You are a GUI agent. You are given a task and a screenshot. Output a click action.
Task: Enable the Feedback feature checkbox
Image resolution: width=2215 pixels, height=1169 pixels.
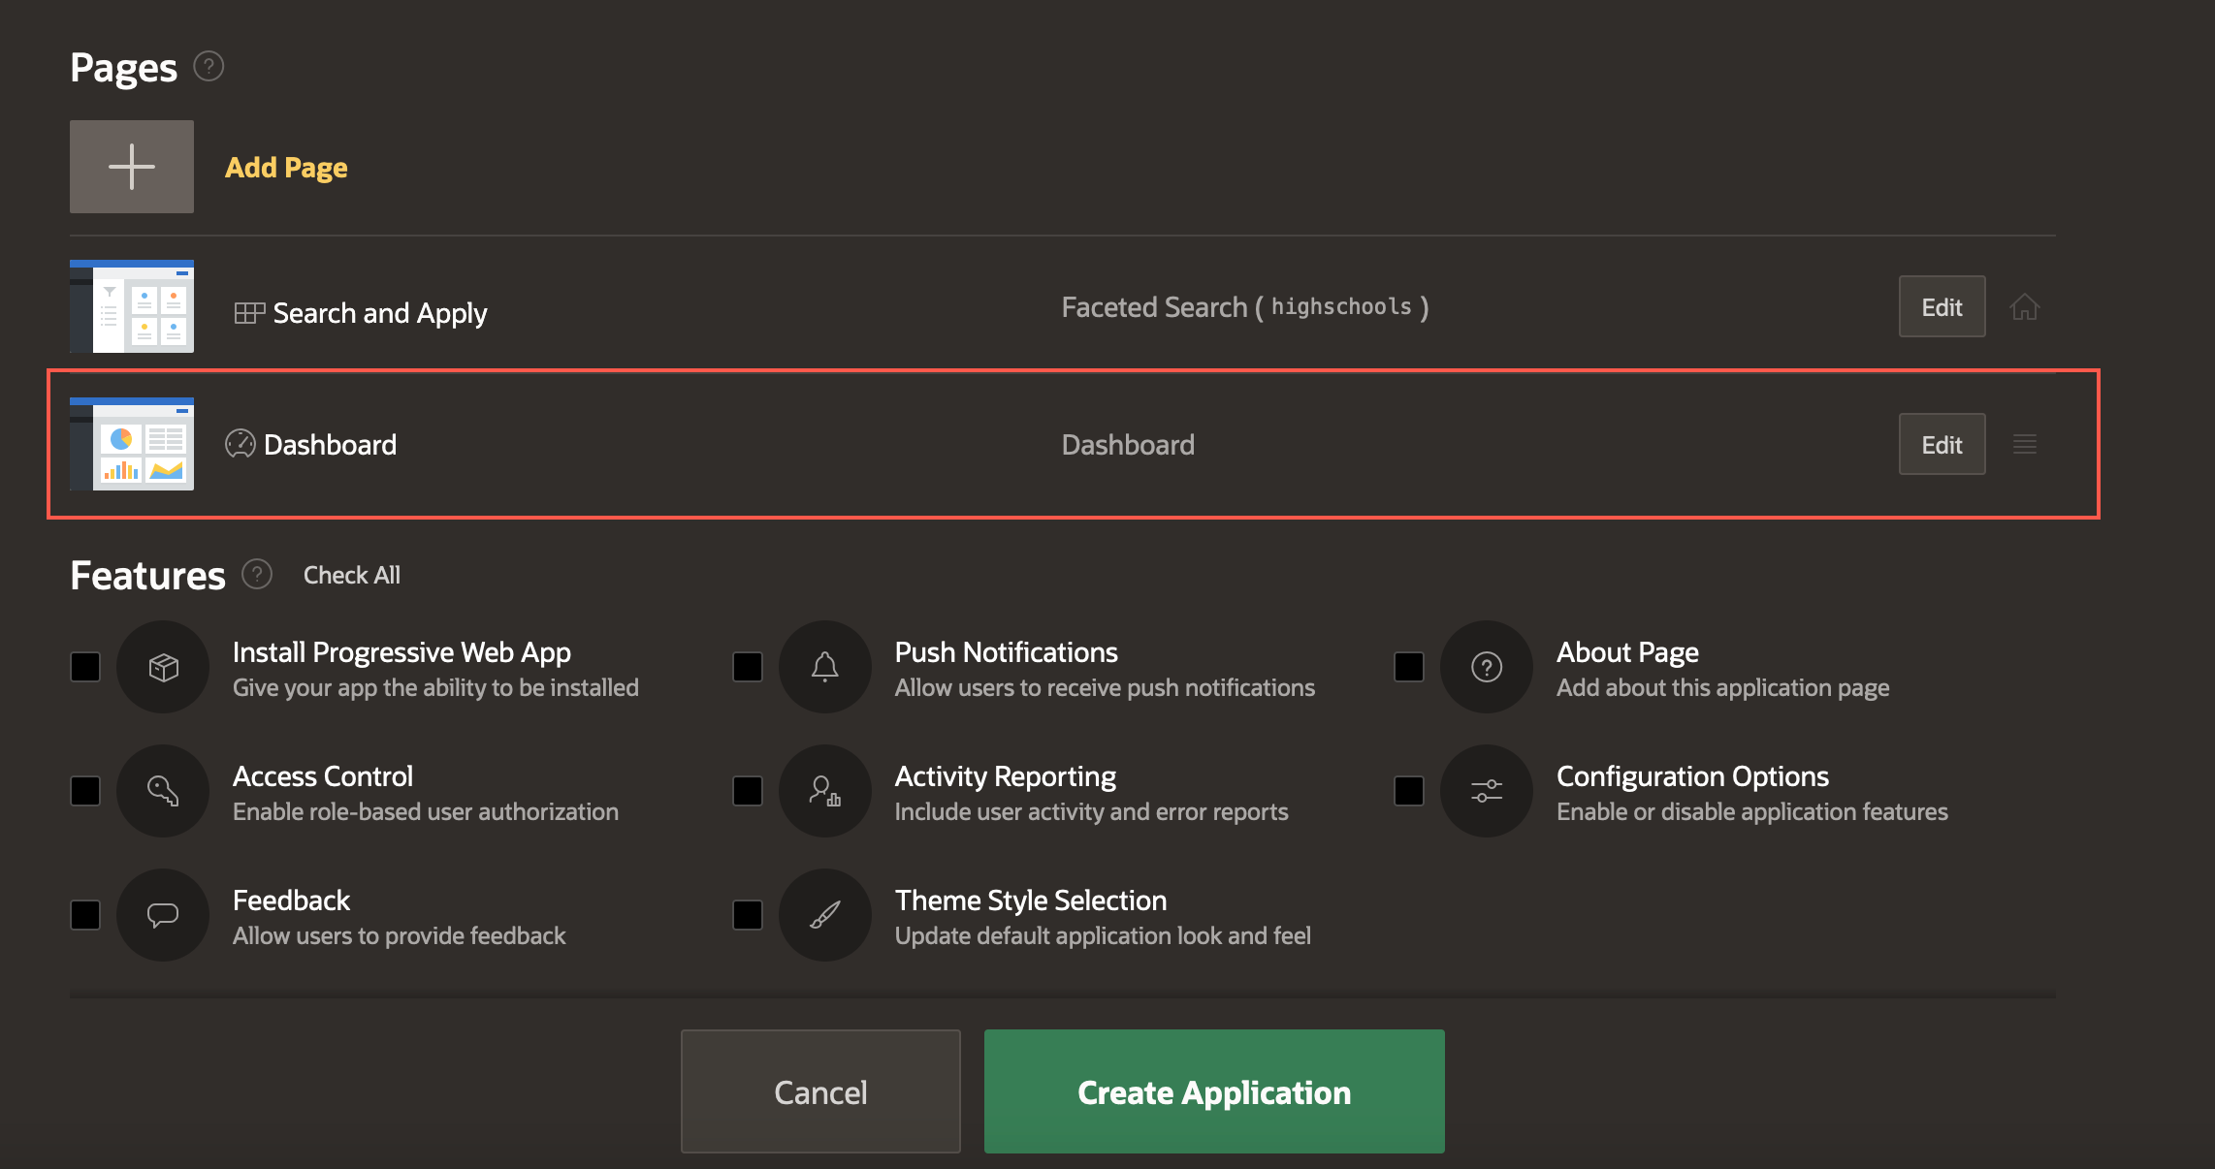click(x=85, y=915)
